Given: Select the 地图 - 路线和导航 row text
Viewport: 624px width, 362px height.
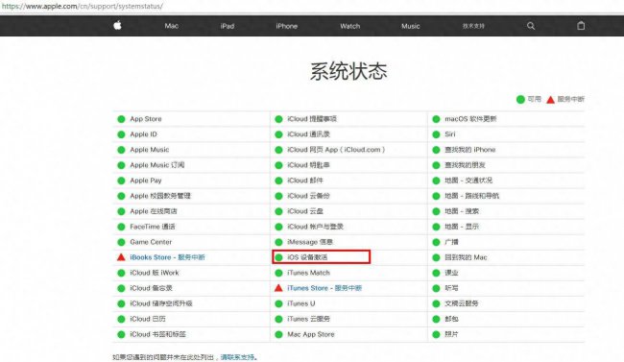Looking at the screenshot, I should pos(472,196).
